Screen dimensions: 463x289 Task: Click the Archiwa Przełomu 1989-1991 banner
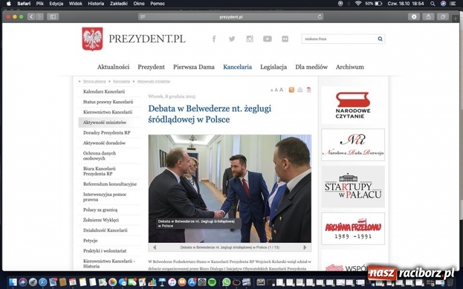353,228
